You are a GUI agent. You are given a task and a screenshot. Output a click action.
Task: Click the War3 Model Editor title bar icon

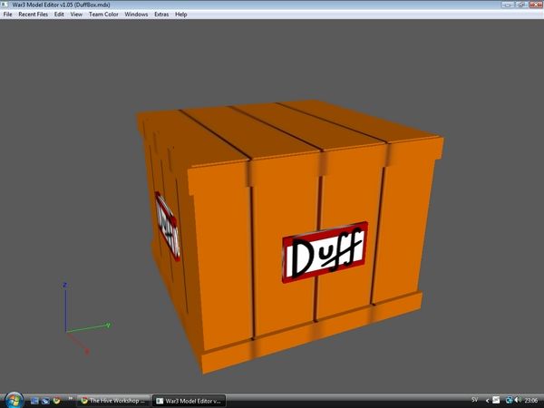coord(5,5)
